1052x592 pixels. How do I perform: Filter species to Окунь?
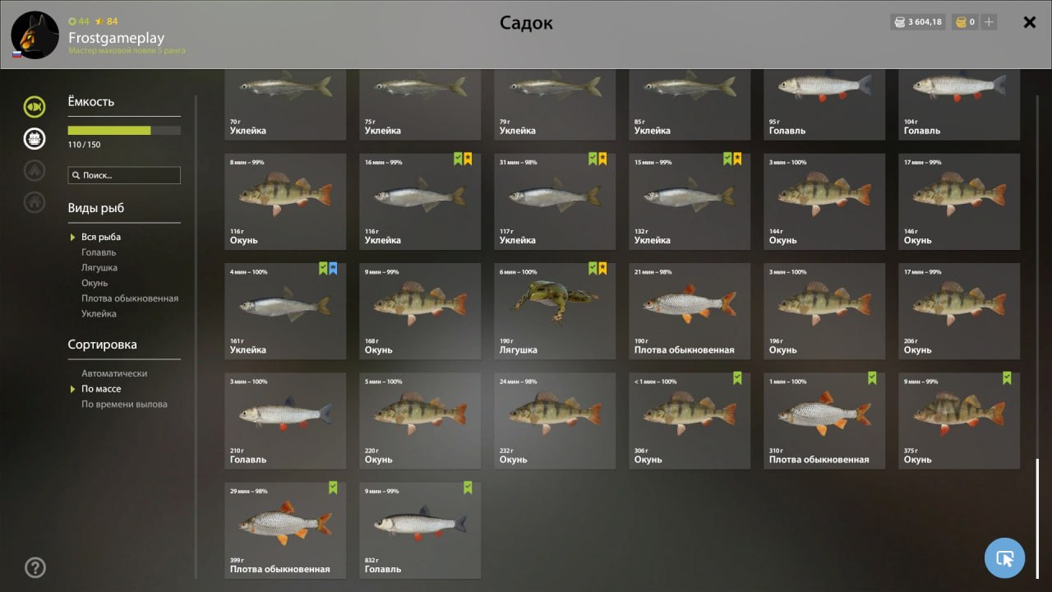pos(95,283)
